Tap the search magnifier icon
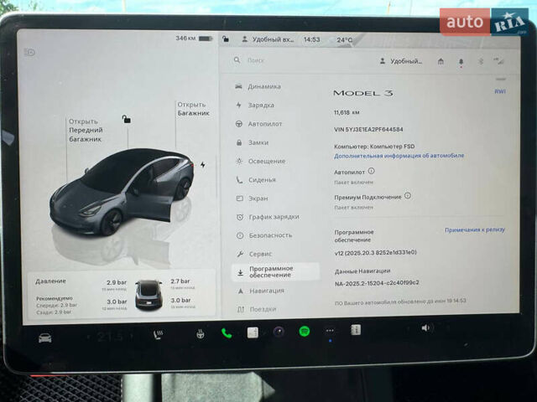537x402 pixels. point(237,60)
